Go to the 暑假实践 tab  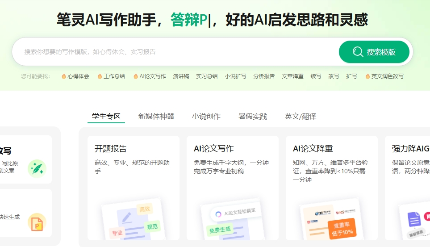click(253, 117)
